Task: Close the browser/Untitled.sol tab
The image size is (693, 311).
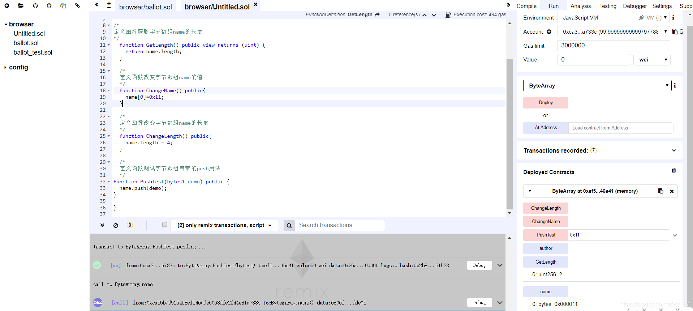Action: click(x=255, y=4)
